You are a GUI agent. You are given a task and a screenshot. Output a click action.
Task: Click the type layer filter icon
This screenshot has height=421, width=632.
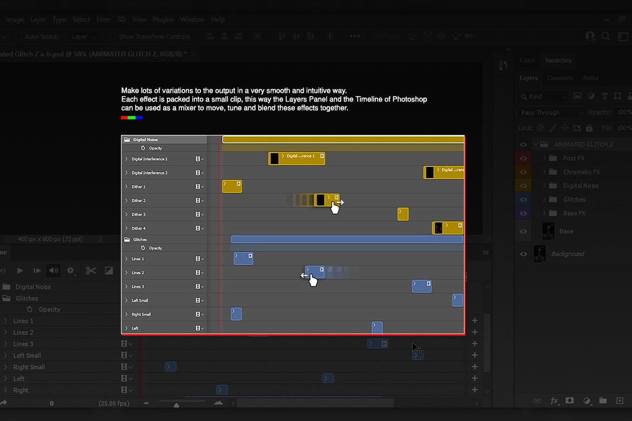603,96
